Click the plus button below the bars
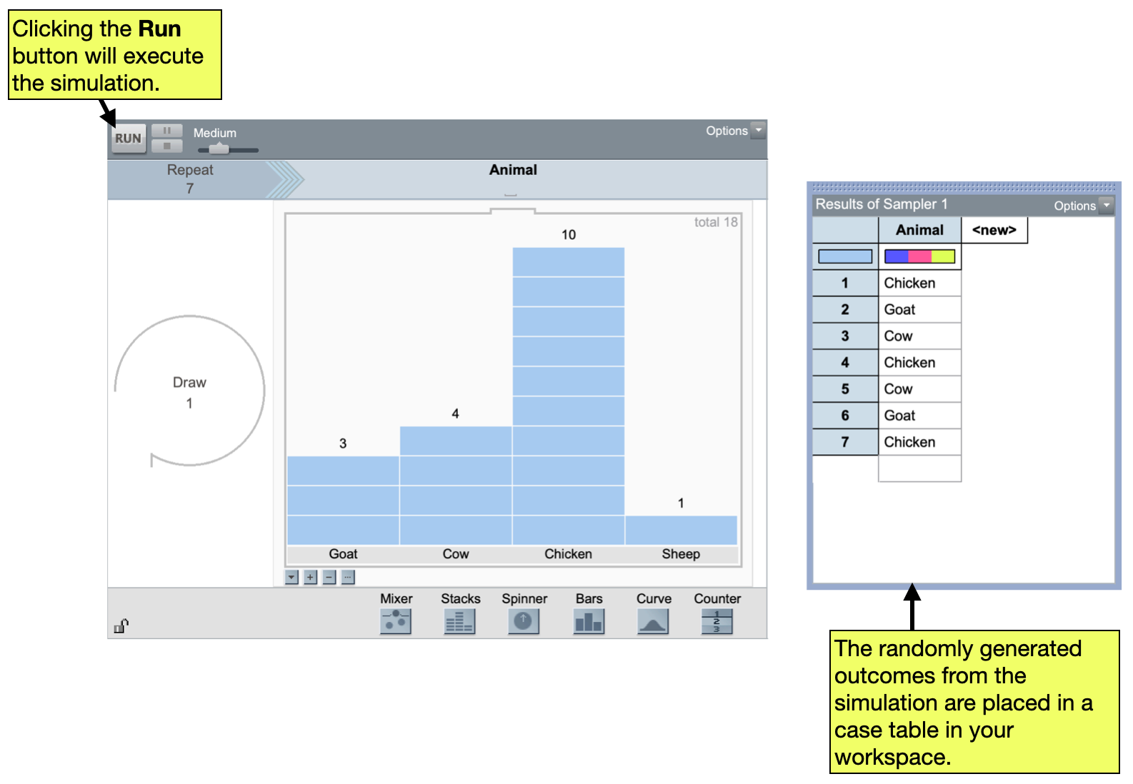This screenshot has height=784, width=1133. [x=310, y=577]
